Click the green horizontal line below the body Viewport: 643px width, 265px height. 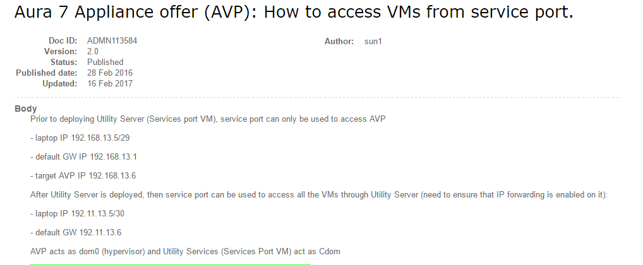170,264
